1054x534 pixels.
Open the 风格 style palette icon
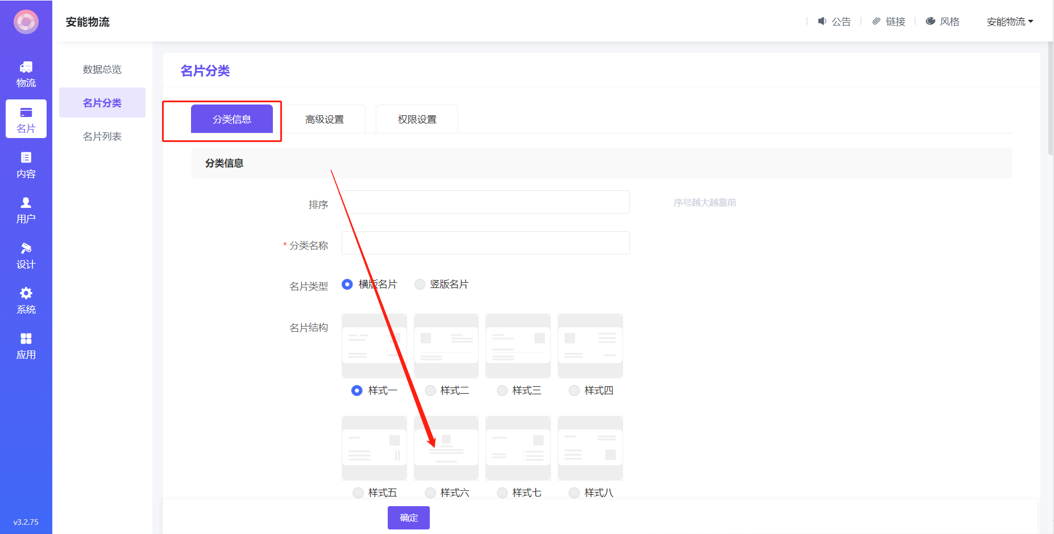[x=931, y=22]
